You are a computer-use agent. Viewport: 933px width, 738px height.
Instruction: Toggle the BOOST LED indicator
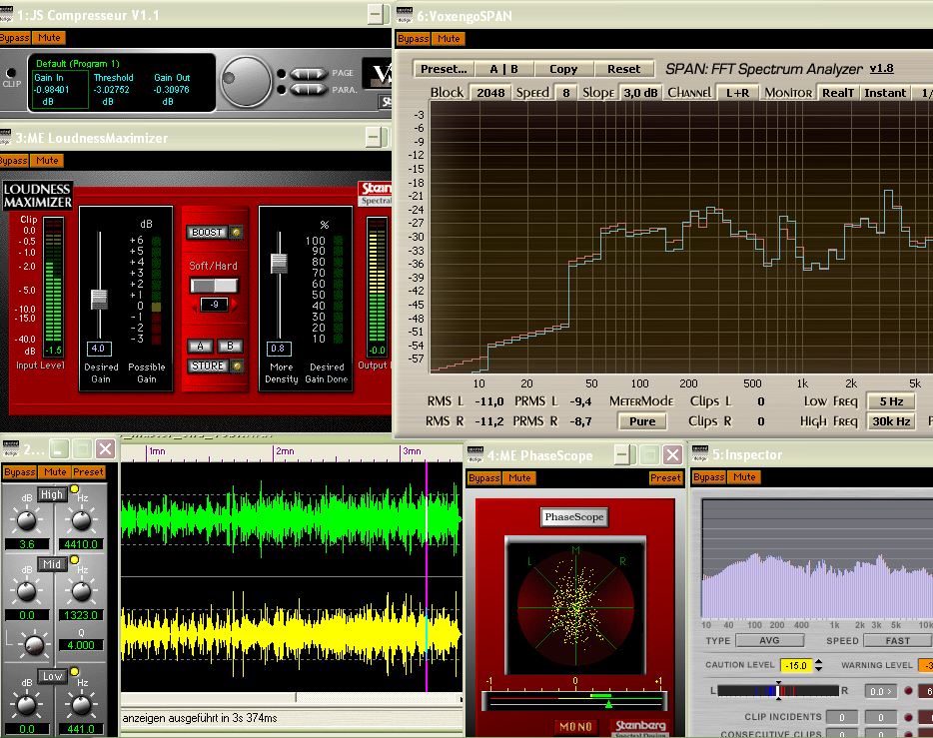(236, 232)
